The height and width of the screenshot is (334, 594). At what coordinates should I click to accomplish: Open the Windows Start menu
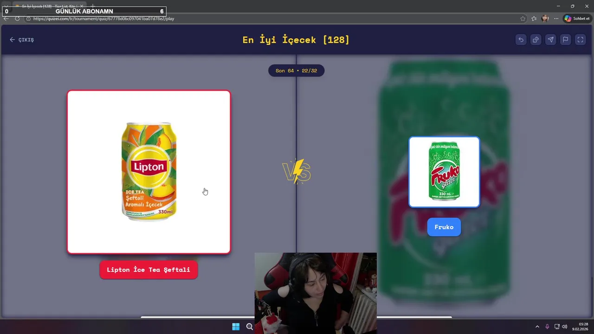pos(236,327)
